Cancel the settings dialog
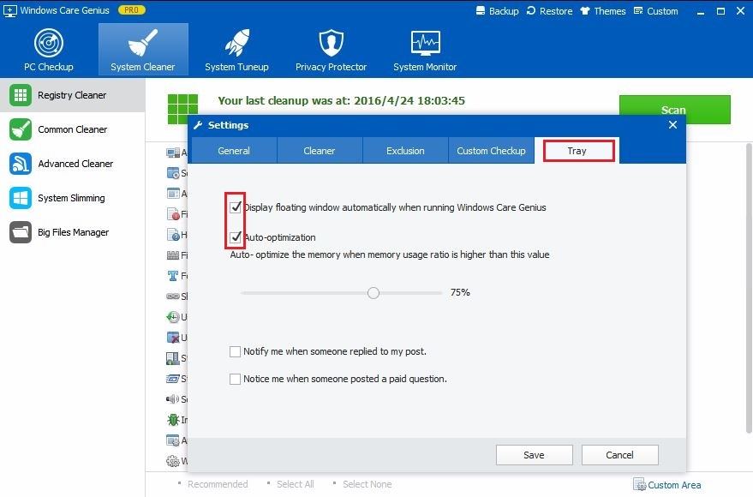 (x=619, y=455)
